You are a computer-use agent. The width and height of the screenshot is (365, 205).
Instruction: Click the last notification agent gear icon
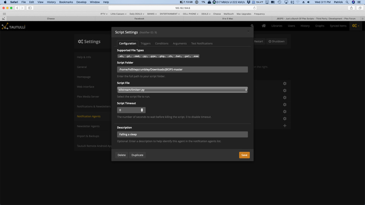tap(285, 118)
